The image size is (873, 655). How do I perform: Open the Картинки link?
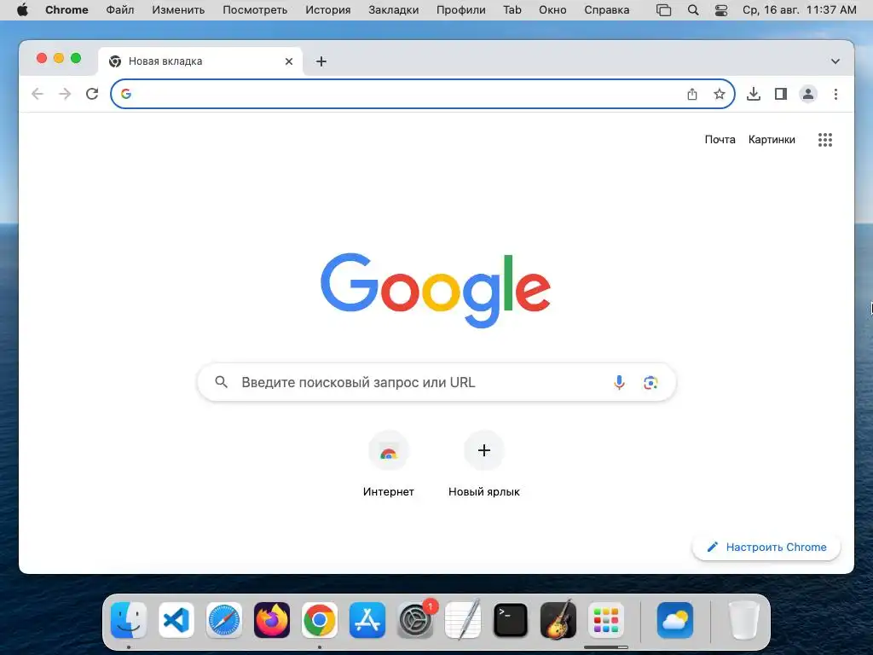[x=772, y=140]
